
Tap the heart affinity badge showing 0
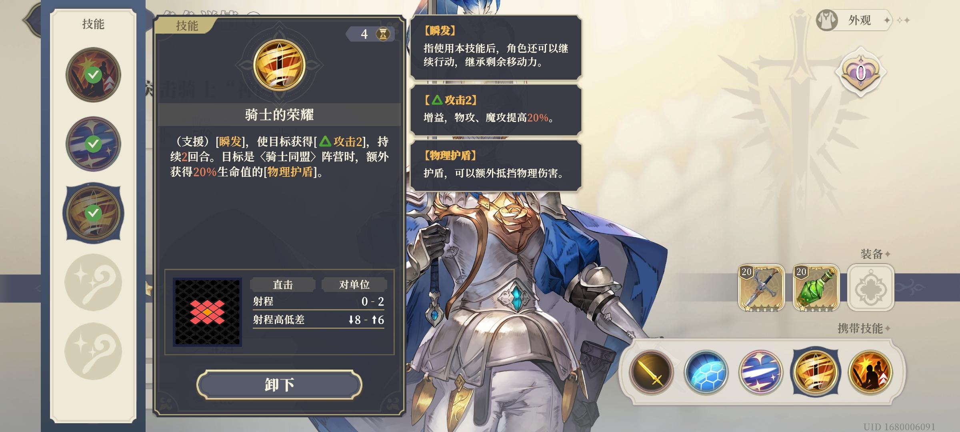pyautogui.click(x=861, y=73)
